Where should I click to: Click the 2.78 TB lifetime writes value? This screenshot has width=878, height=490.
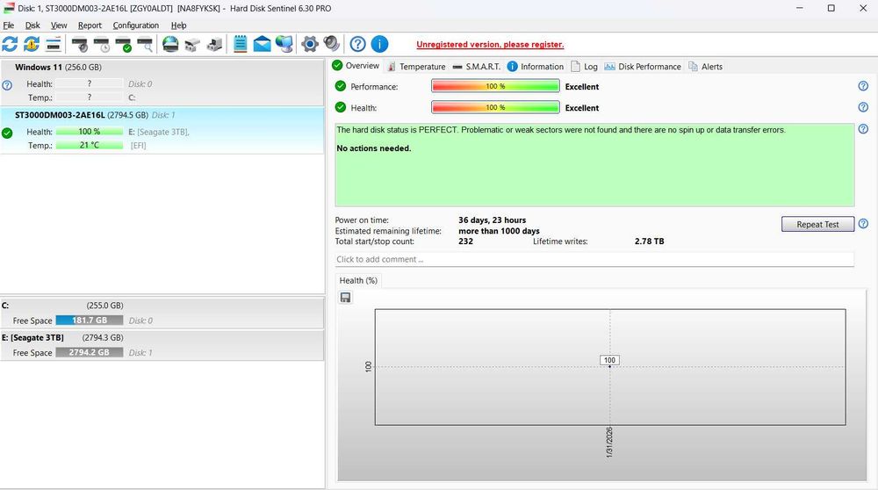649,241
